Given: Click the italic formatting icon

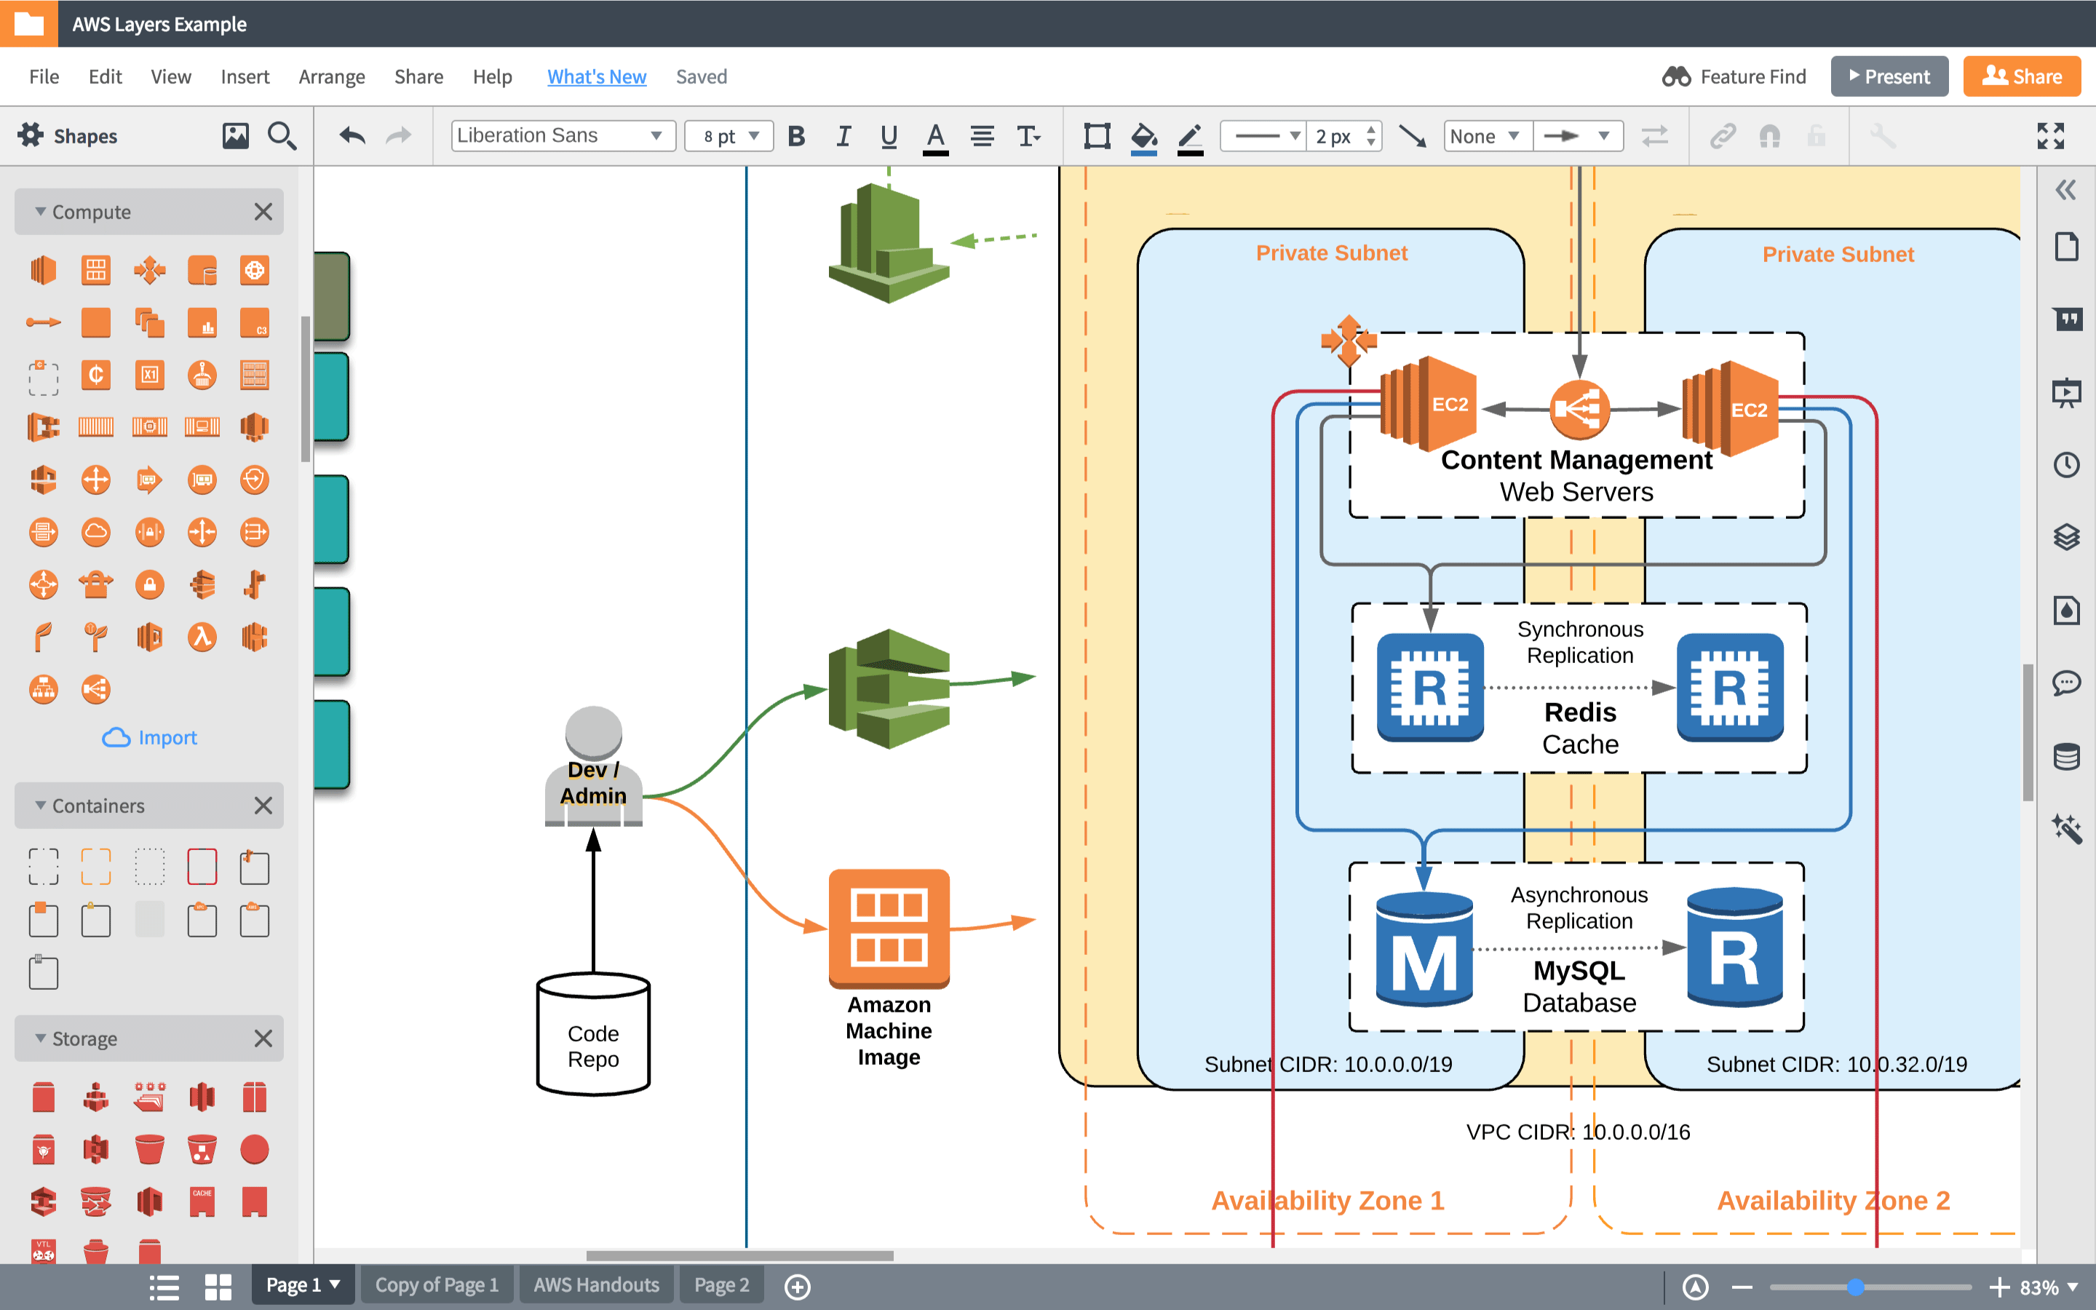Looking at the screenshot, I should point(841,136).
